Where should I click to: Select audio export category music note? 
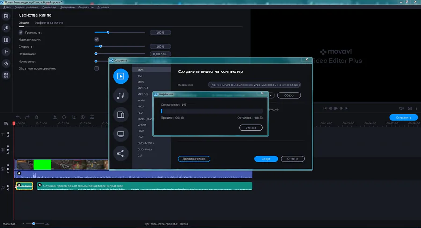click(121, 95)
